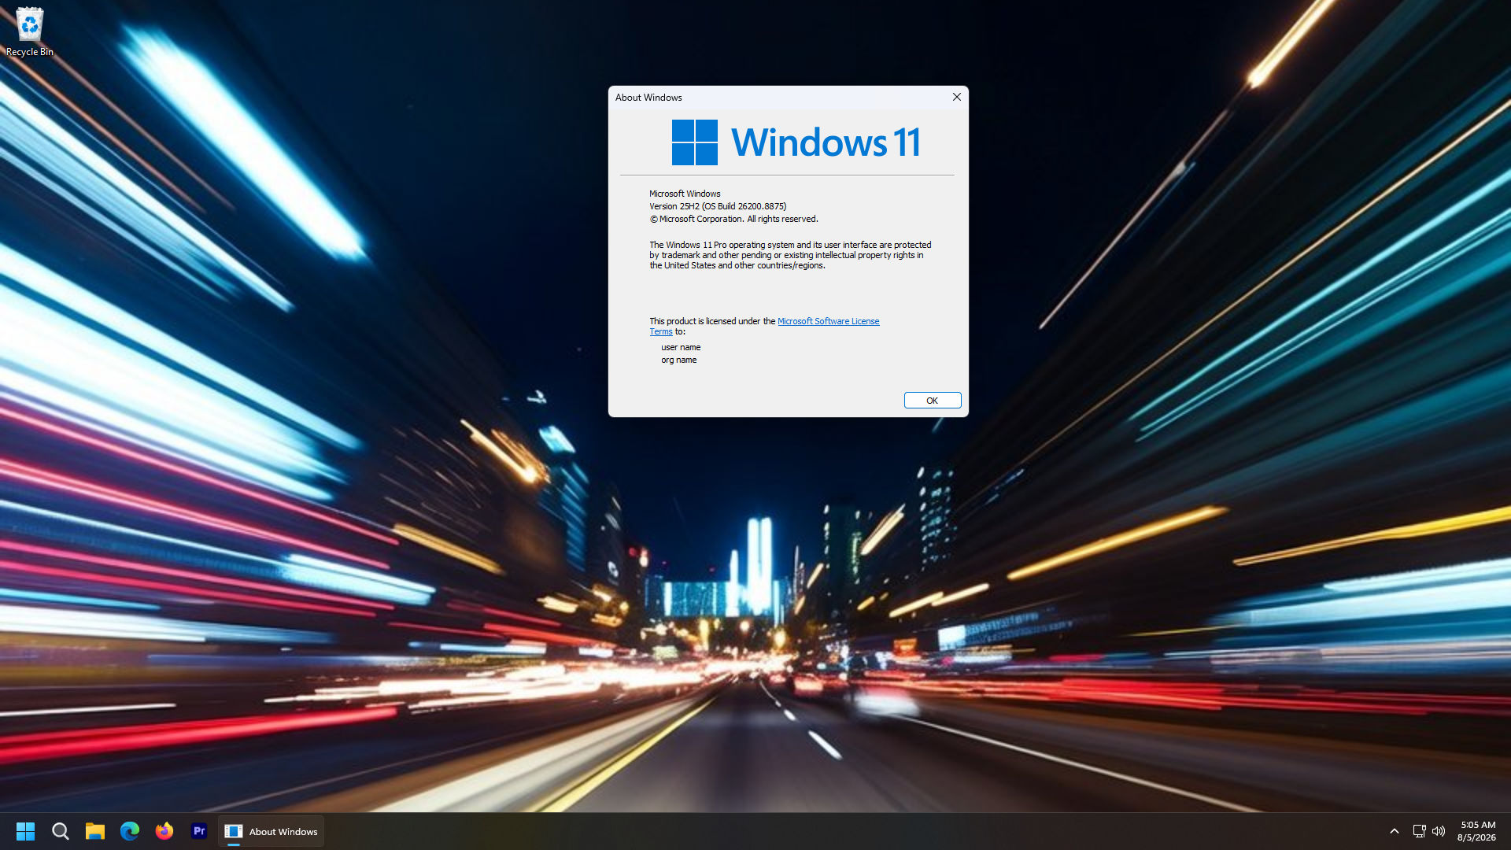The image size is (1511, 850).
Task: Open the volume tray icon
Action: pyautogui.click(x=1439, y=831)
